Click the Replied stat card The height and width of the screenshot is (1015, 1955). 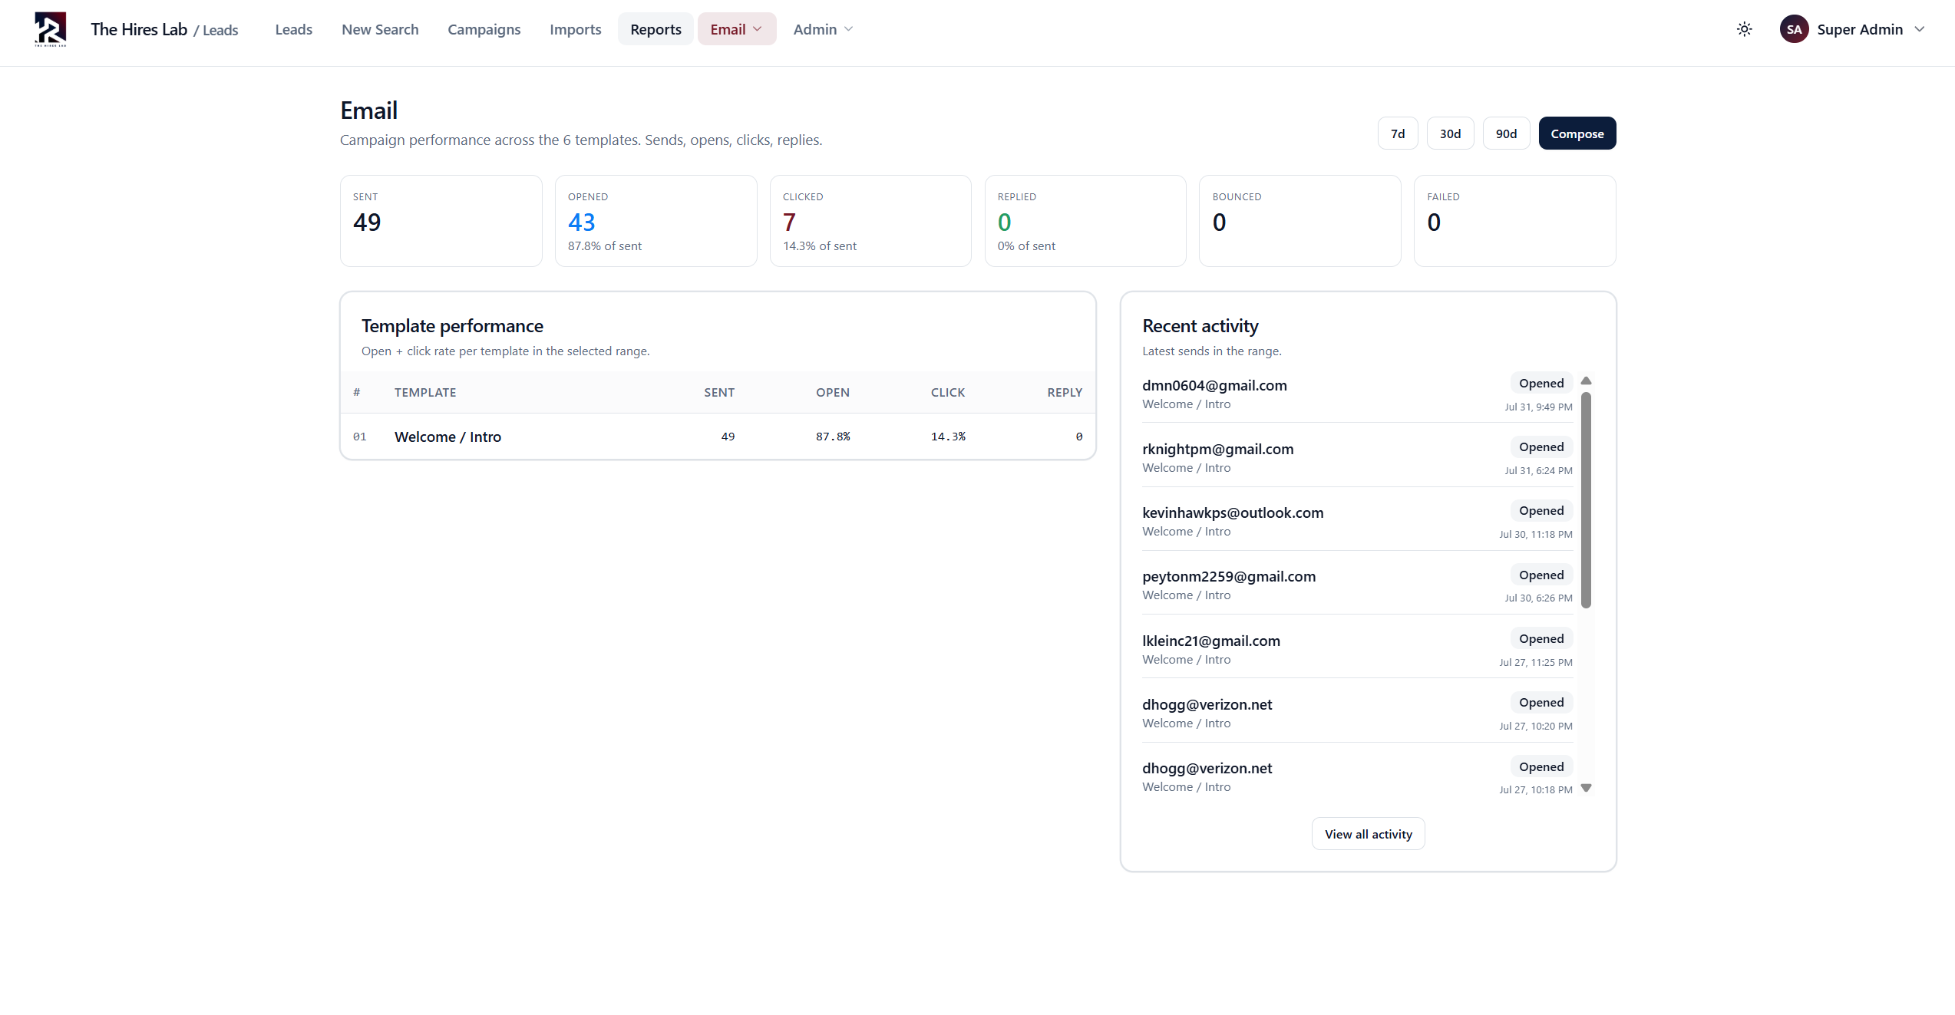(1085, 221)
